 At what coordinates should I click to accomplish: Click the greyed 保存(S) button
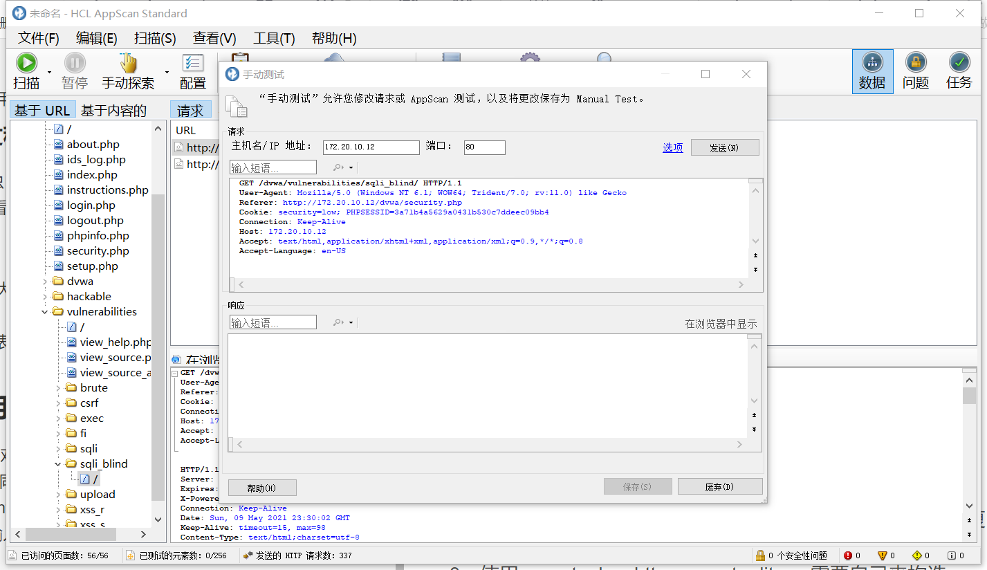638,486
